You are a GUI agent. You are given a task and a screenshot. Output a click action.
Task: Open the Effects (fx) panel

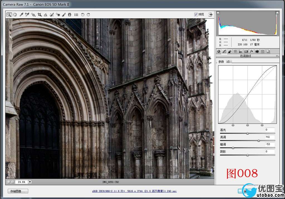click(251, 51)
